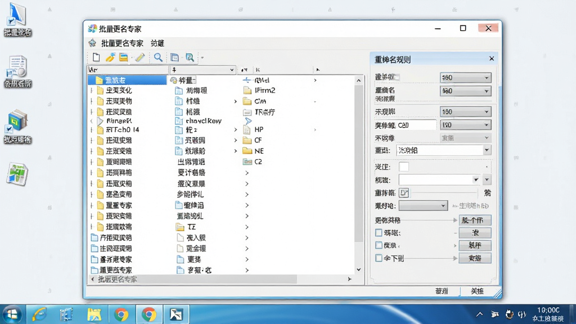Open the desktop shortcut with the blue book icon
The width and height of the screenshot is (576, 324).
coord(17,127)
